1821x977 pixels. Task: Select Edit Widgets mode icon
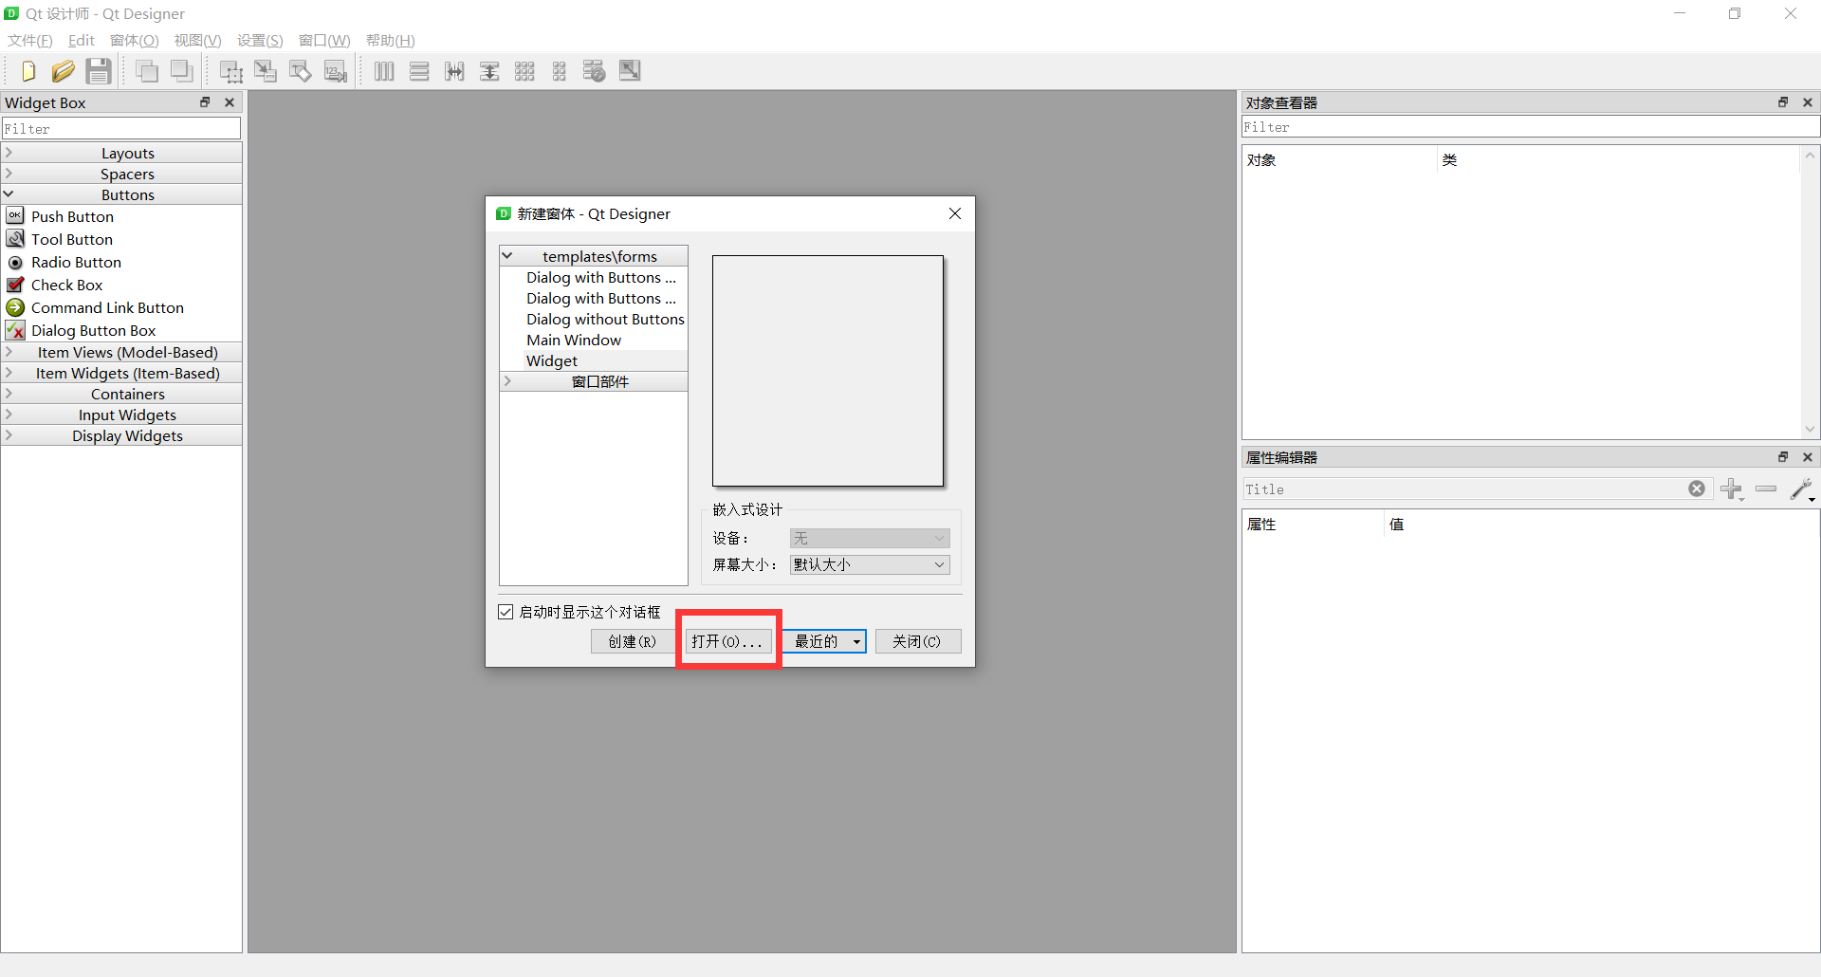click(x=230, y=71)
